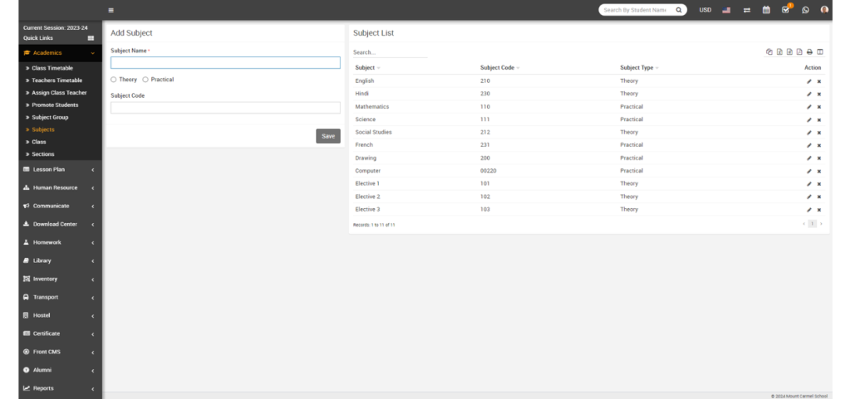Go to Class Timetable menu item
Viewport: 851px width, 399px height.
coord(52,67)
